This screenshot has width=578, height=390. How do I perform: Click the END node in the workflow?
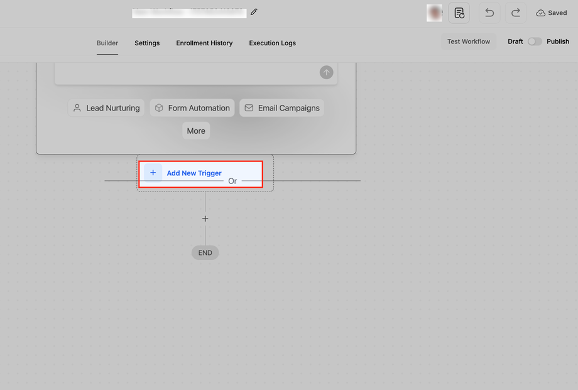tap(205, 253)
